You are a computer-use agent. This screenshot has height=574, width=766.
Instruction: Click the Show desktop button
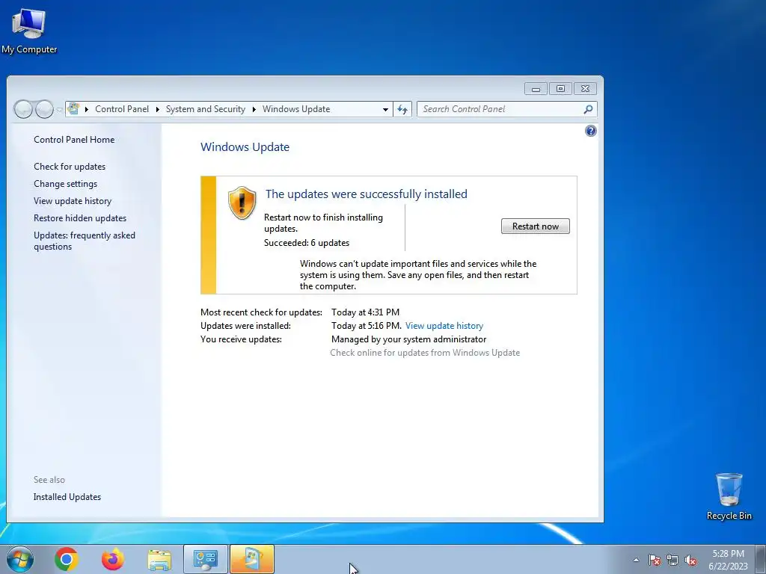pyautogui.click(x=761, y=559)
